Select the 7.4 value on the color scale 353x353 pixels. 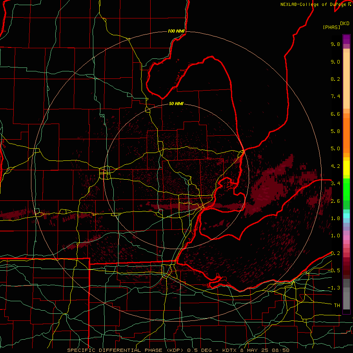[335, 96]
